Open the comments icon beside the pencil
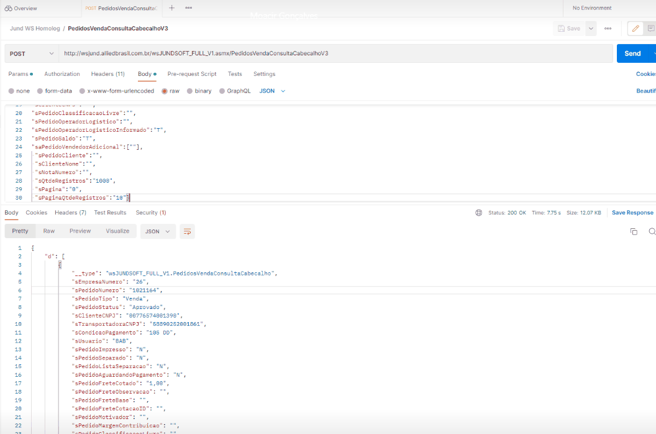Image resolution: width=656 pixels, height=434 pixels. 651,29
